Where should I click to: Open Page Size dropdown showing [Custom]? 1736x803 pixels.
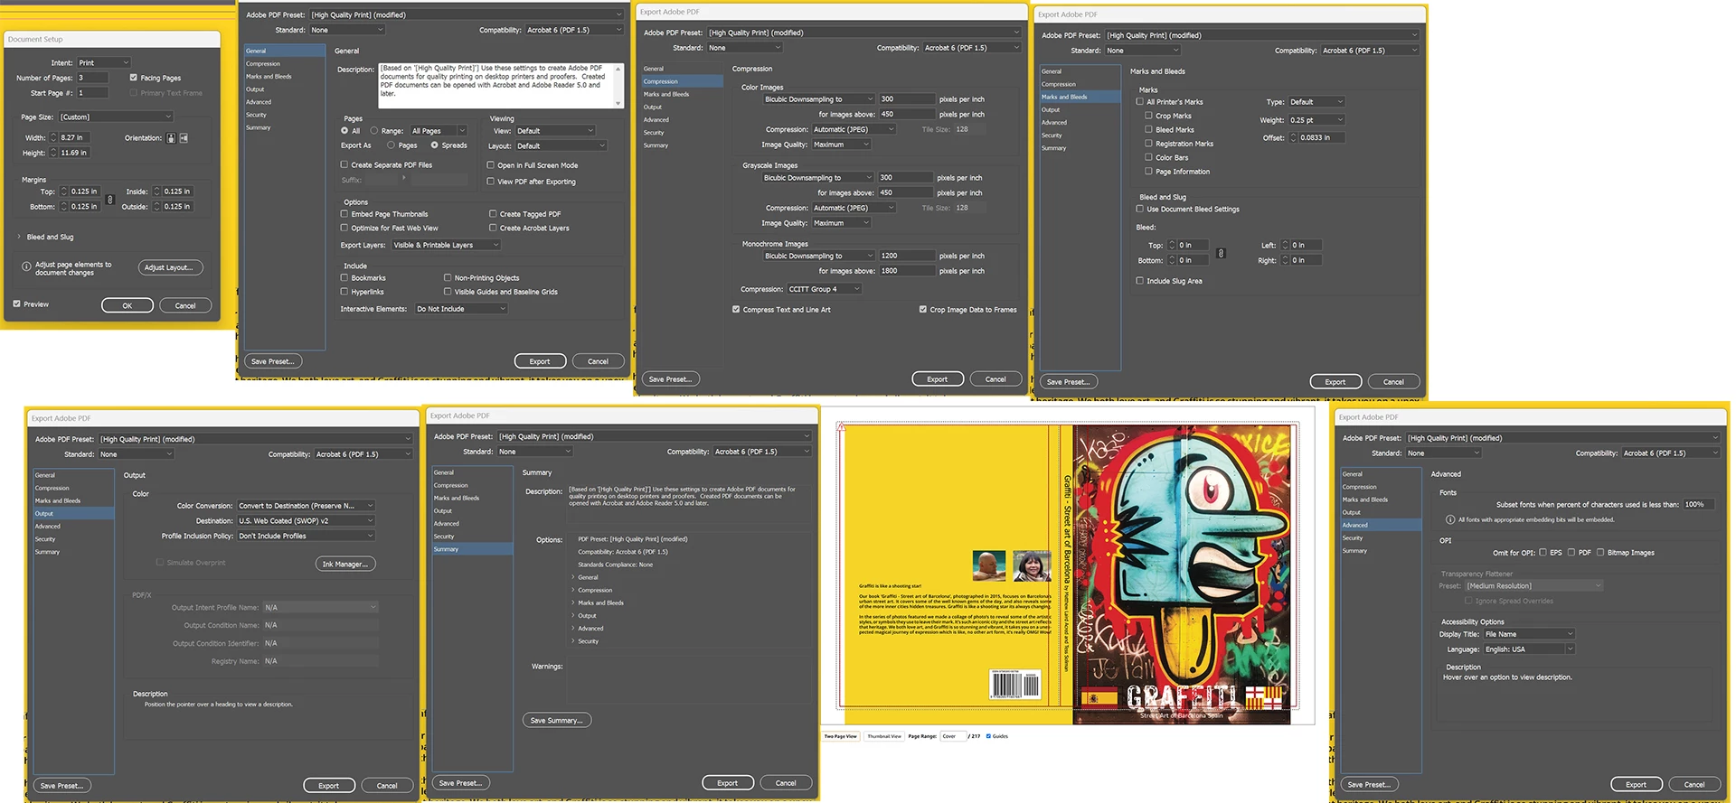point(117,117)
